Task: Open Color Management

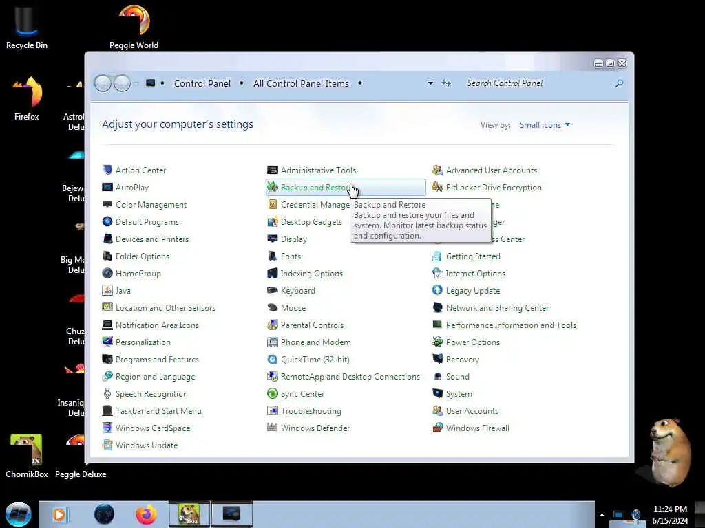Action: point(151,204)
